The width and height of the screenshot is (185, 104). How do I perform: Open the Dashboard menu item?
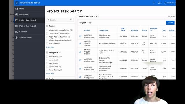24,14
